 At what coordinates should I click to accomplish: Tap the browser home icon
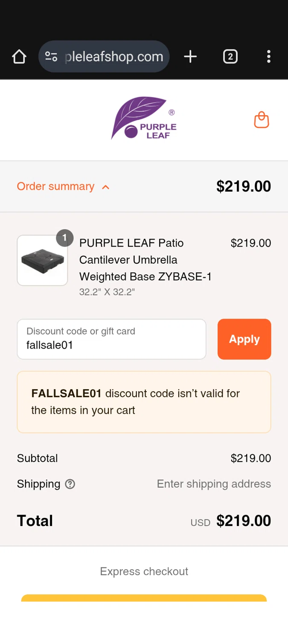click(x=19, y=56)
